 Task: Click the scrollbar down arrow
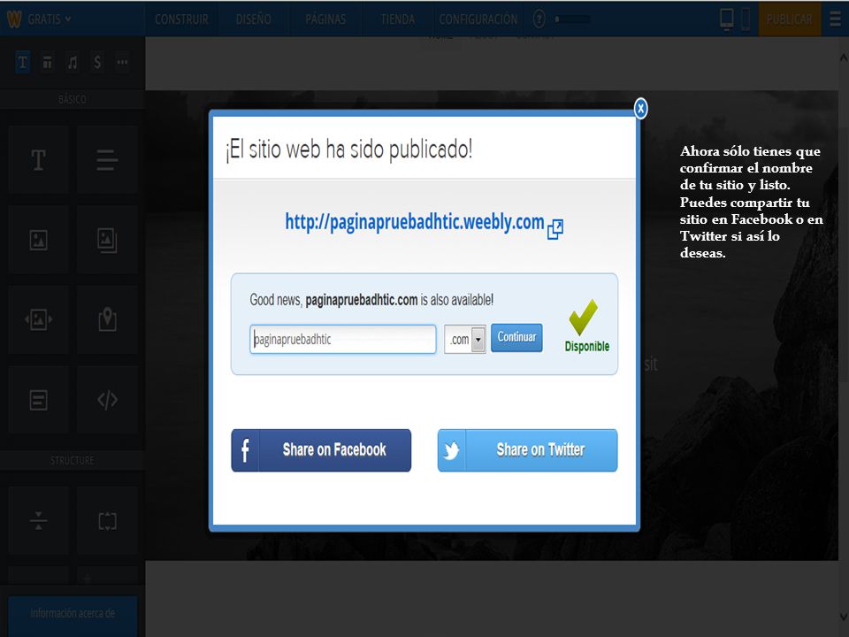click(843, 617)
